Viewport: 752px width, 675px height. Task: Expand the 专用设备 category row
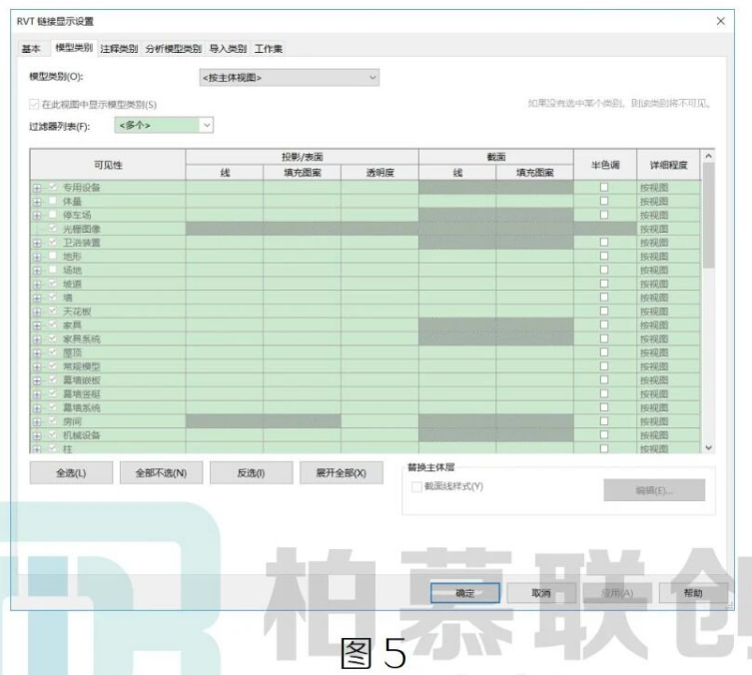click(37, 188)
